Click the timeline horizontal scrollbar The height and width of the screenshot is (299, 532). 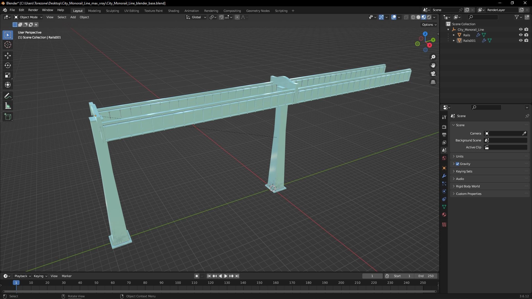219,291
